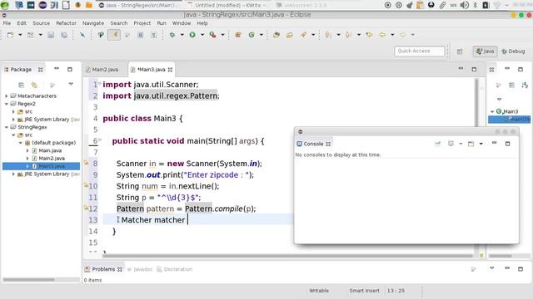Open the New Java Class dropdown arrow
533x299 pixels.
click(261, 35)
